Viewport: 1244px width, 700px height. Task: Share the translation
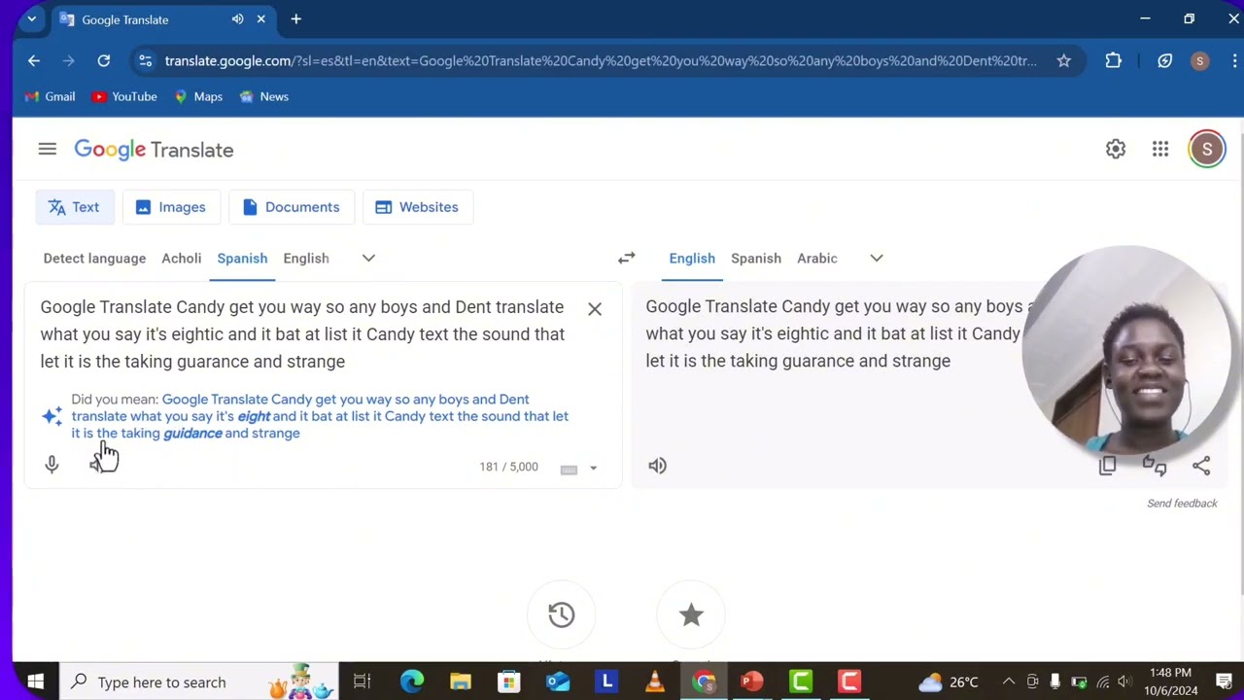1201,466
